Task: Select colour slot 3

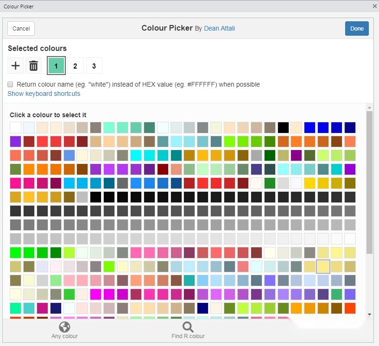Action: point(94,65)
